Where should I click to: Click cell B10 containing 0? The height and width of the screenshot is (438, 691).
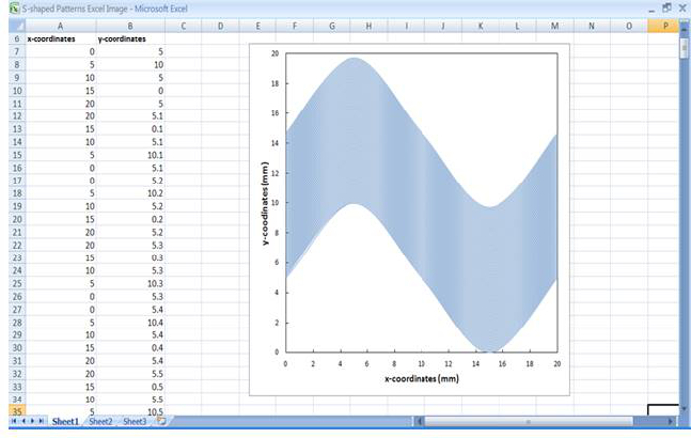coord(130,91)
